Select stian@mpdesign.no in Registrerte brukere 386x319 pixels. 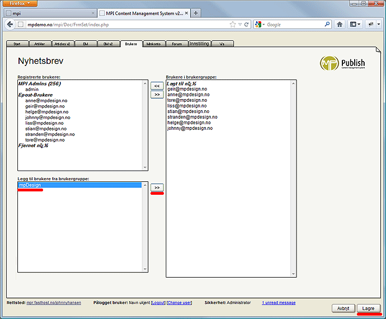click(x=46, y=129)
